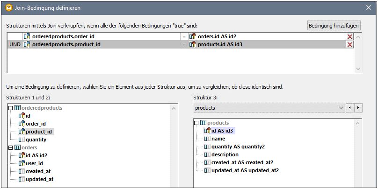The height and width of the screenshot is (189, 378).
Task: Click key icon beside orderedproducts.order_id condition
Action: pyautogui.click(x=27, y=36)
